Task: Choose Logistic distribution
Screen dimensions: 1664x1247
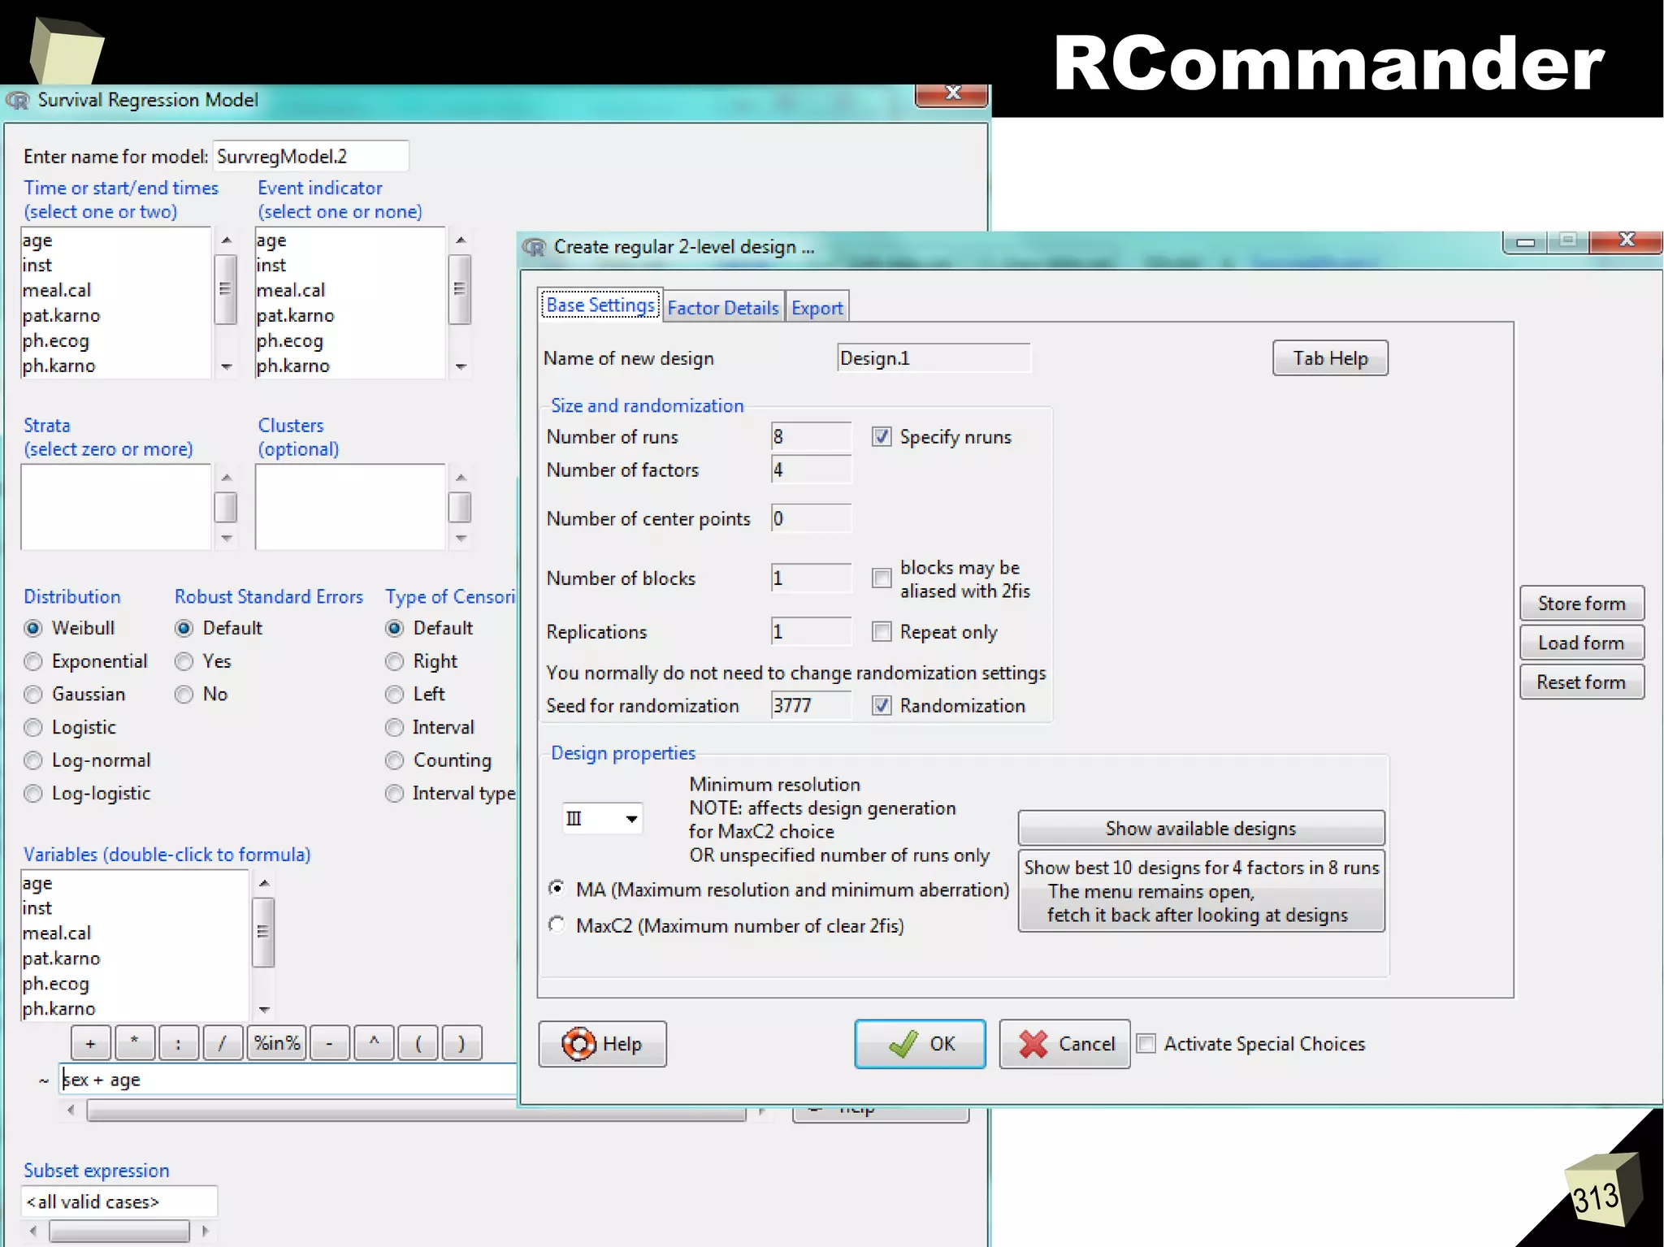Action: (33, 727)
